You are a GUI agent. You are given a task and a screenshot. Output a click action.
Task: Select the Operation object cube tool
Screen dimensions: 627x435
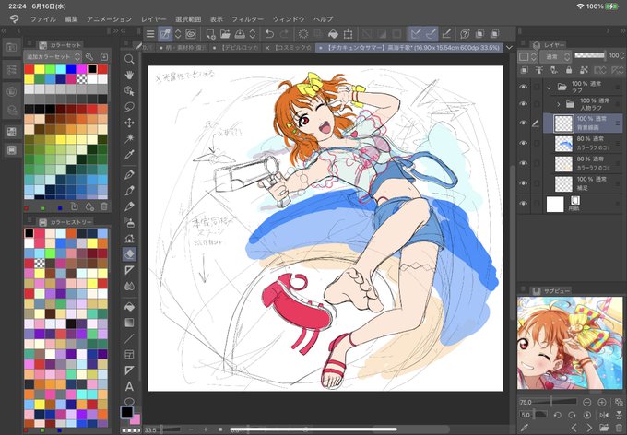pos(129,90)
